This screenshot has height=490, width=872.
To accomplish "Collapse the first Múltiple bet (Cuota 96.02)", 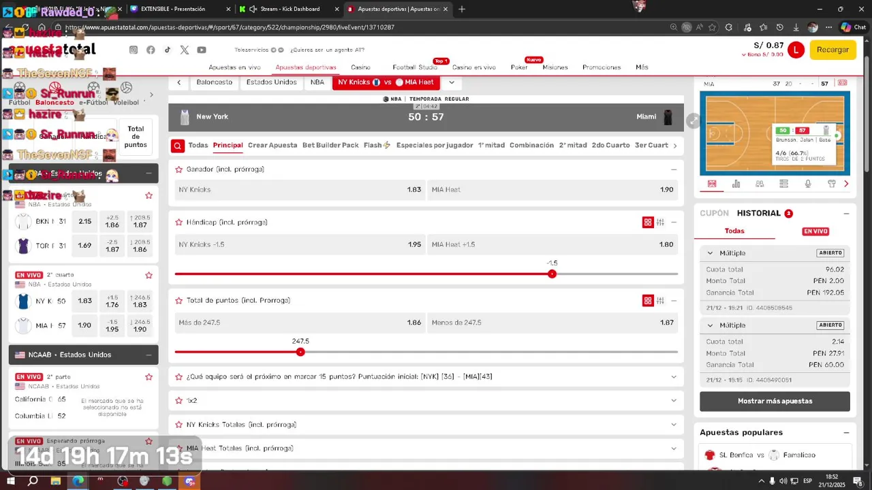I will [x=710, y=253].
